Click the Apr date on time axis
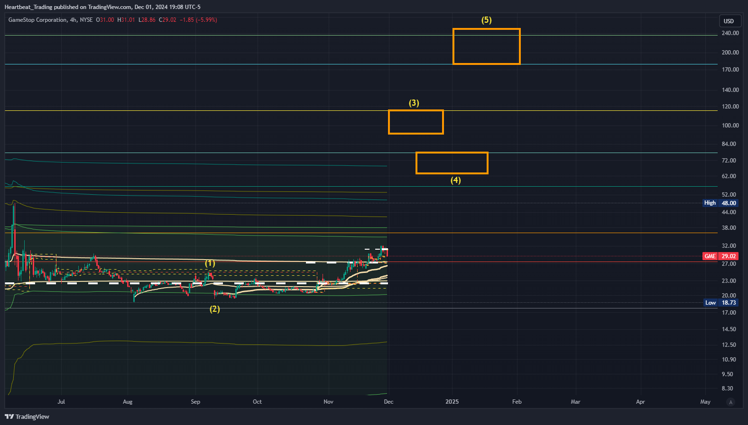 click(x=640, y=402)
